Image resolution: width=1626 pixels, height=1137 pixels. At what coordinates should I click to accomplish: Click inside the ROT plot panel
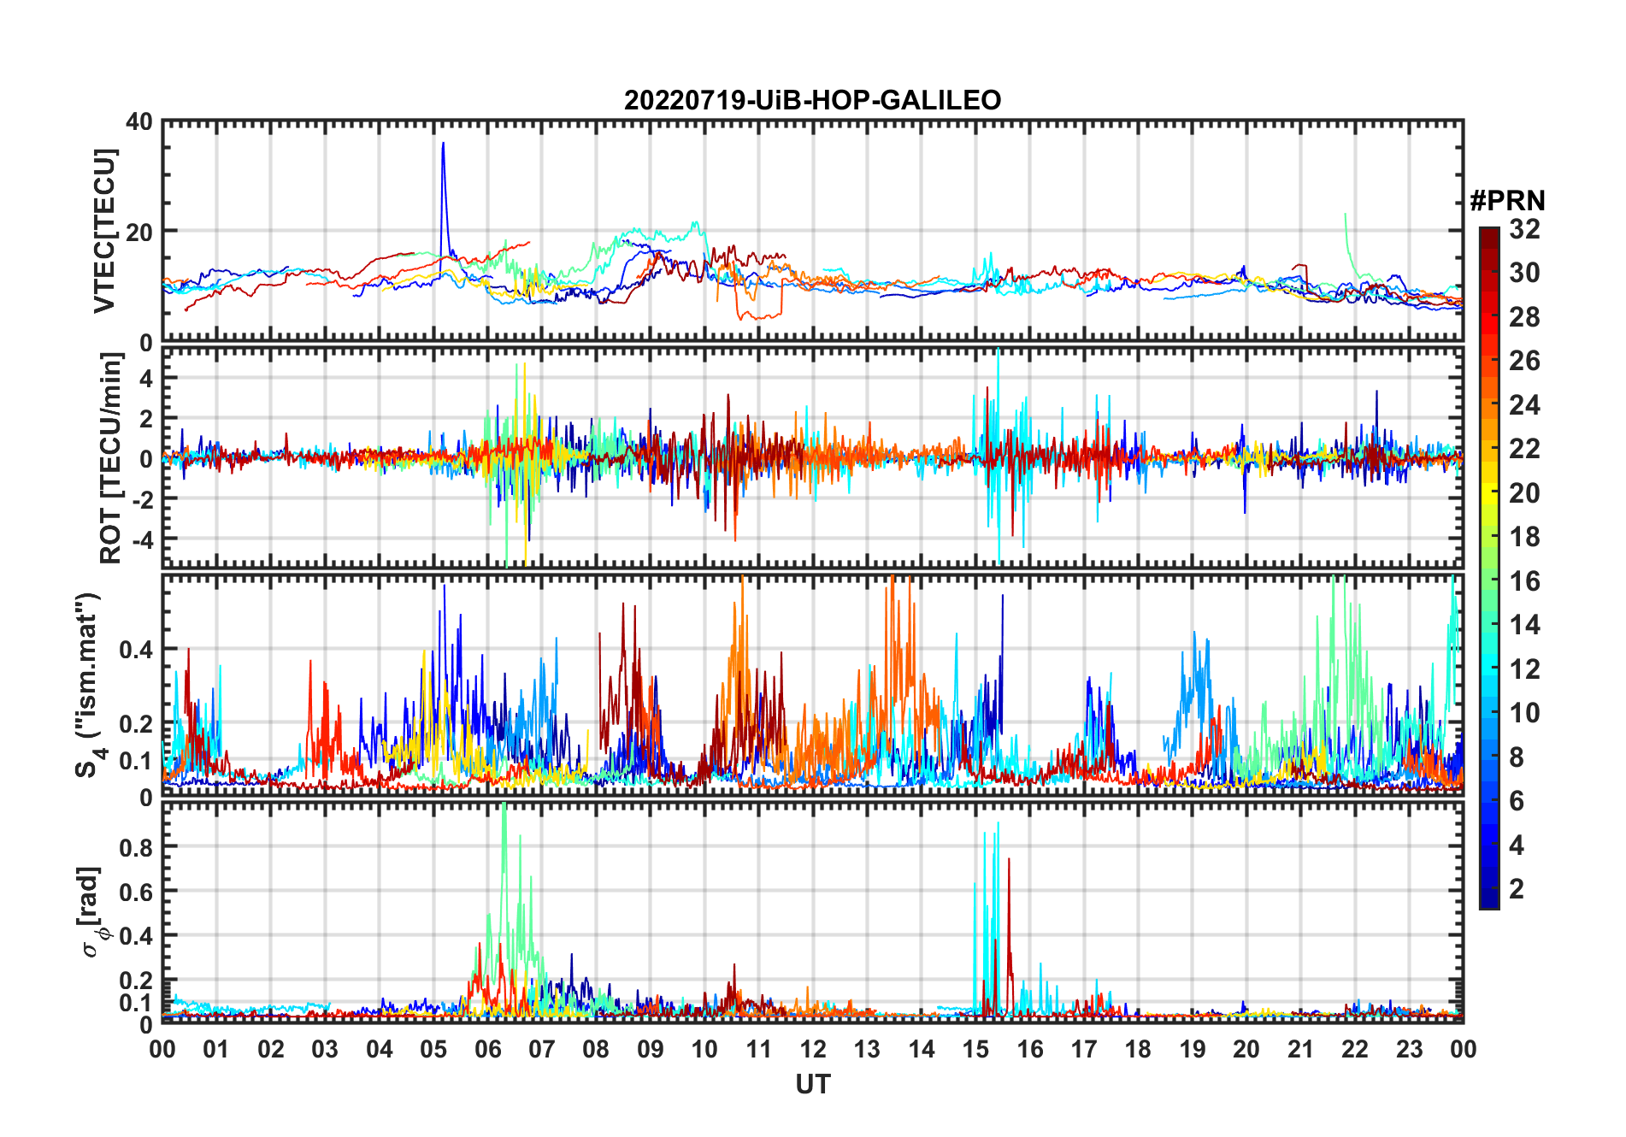click(x=812, y=457)
